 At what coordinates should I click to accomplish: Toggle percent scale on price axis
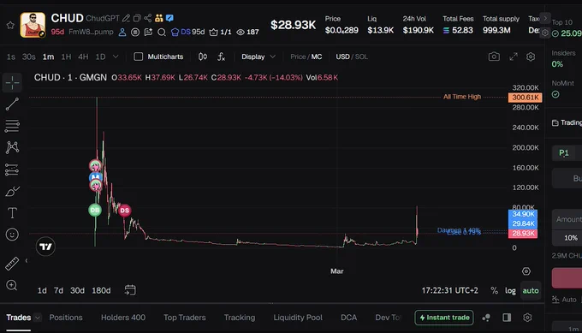[494, 291]
